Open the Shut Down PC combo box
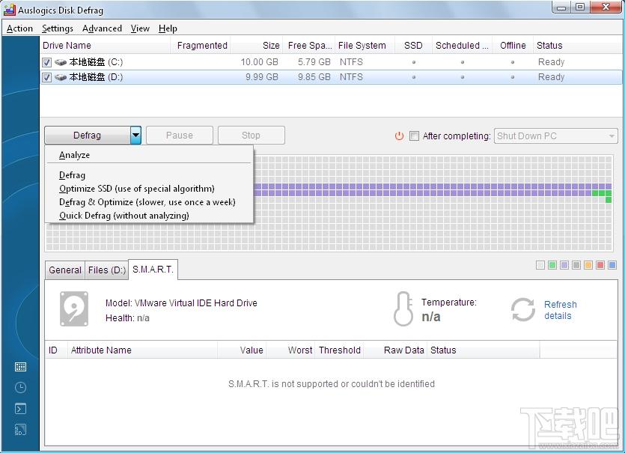 point(556,136)
